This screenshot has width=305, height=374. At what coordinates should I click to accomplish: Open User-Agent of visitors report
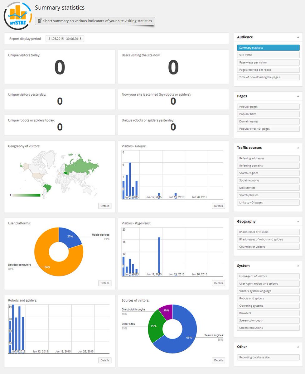click(x=268, y=276)
